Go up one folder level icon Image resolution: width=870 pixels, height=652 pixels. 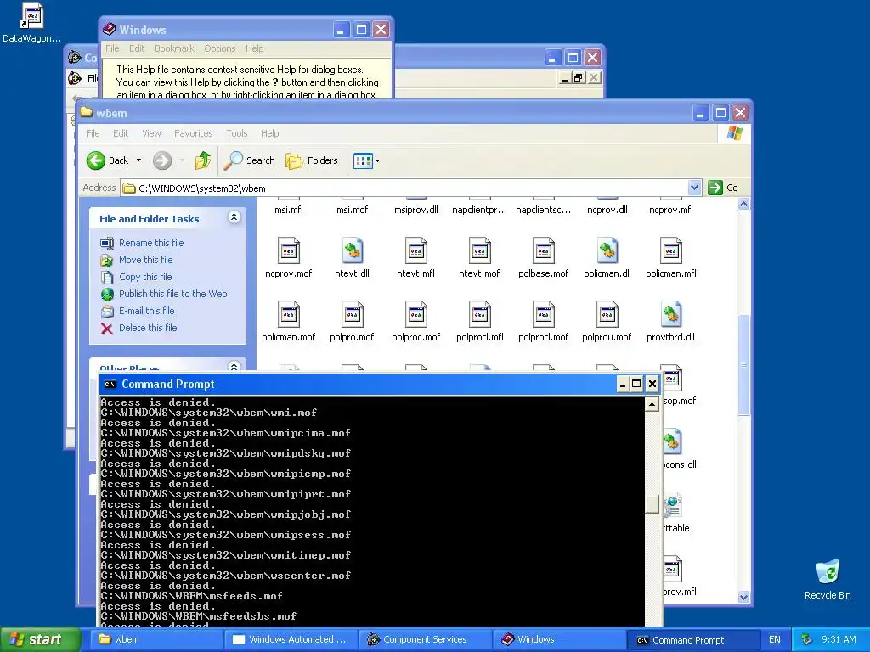tap(202, 160)
